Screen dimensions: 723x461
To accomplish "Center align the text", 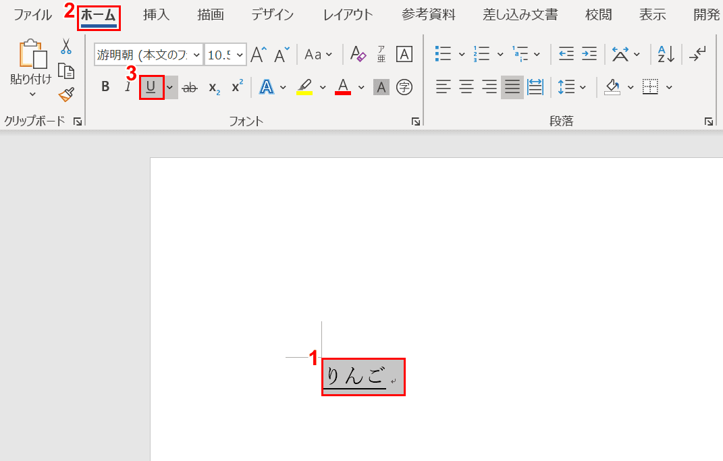I will point(466,86).
